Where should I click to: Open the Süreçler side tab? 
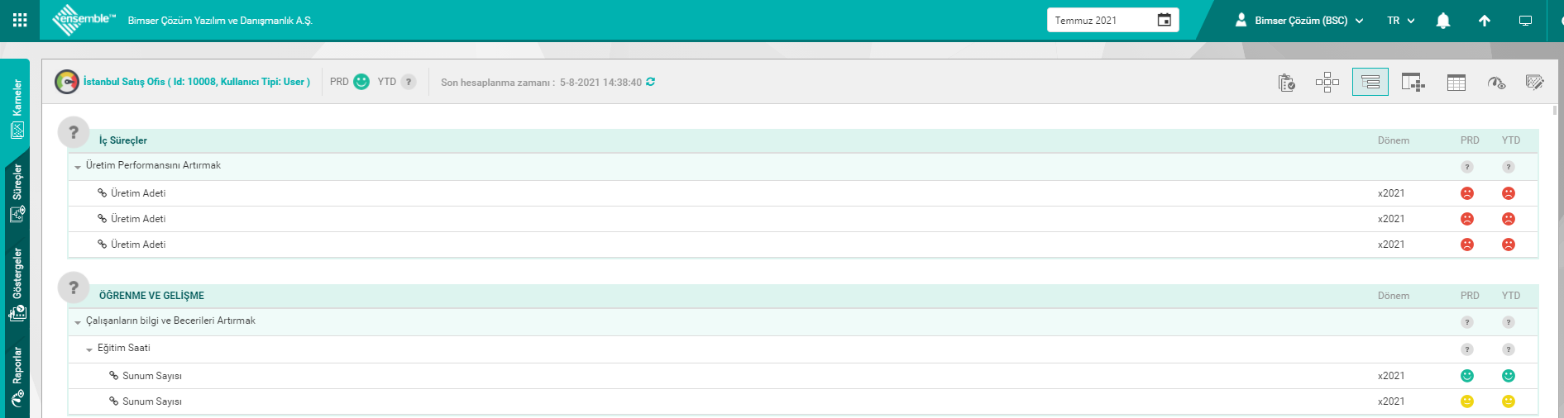pos(17,193)
